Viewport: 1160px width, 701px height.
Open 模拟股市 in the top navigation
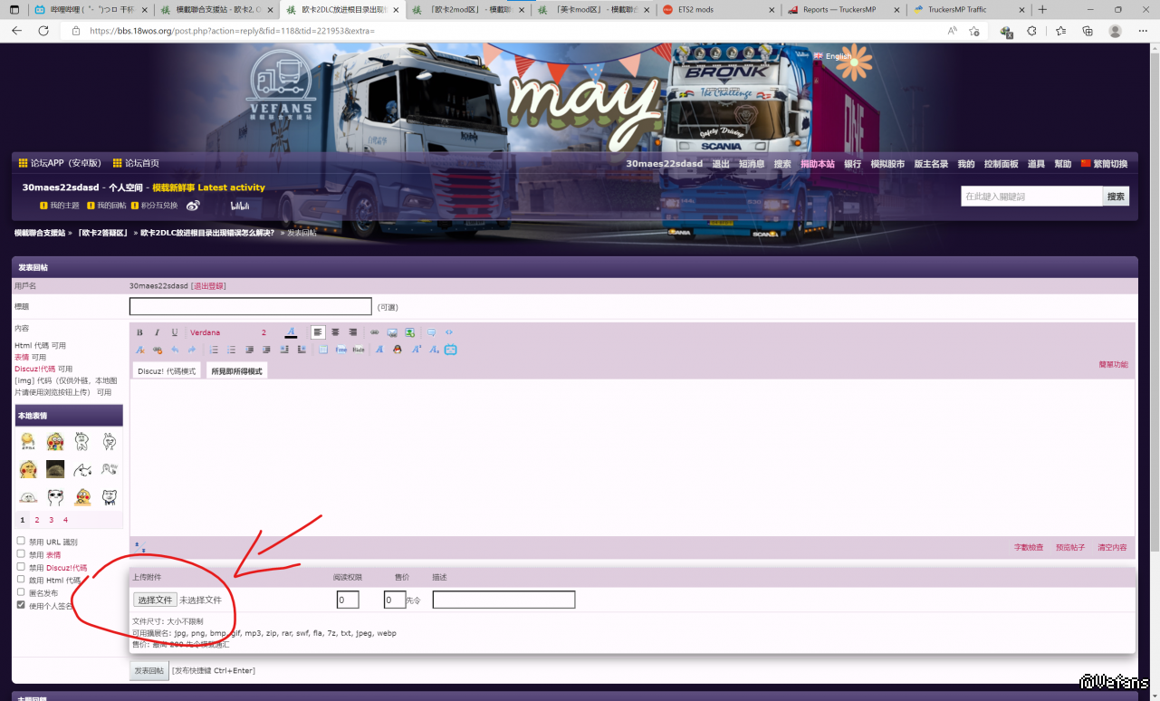[x=887, y=164]
